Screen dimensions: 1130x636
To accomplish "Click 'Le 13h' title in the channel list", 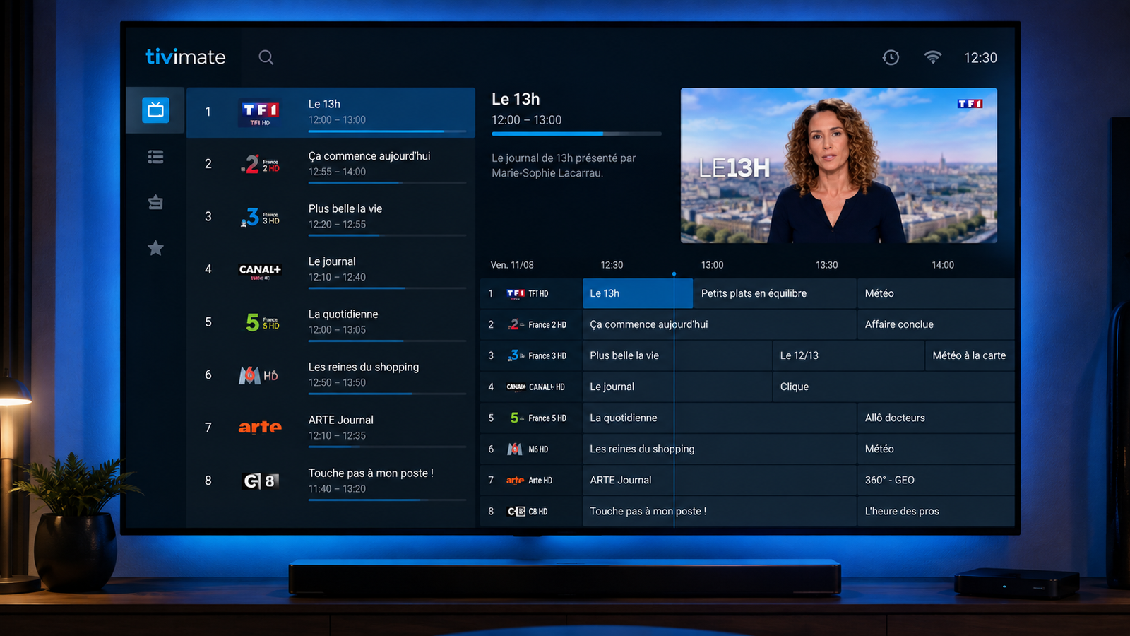I will pyautogui.click(x=324, y=104).
